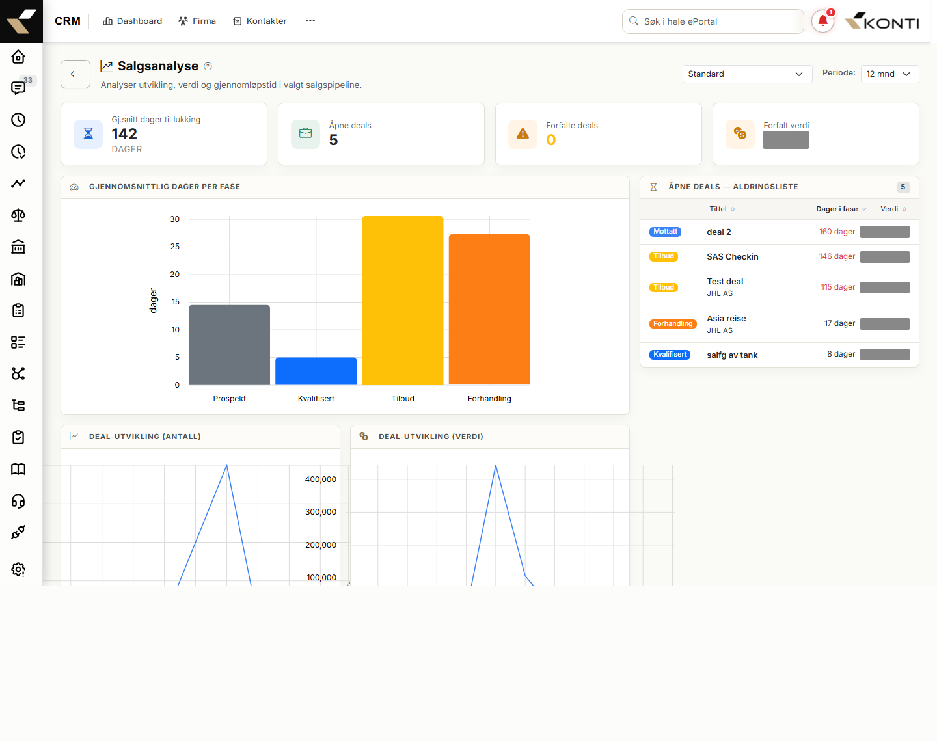Expand the Standard pipeline dropdown
Screen dimensions: 937x741
747,74
